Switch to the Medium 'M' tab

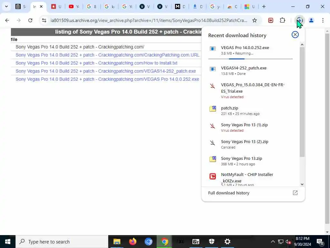[180, 6]
